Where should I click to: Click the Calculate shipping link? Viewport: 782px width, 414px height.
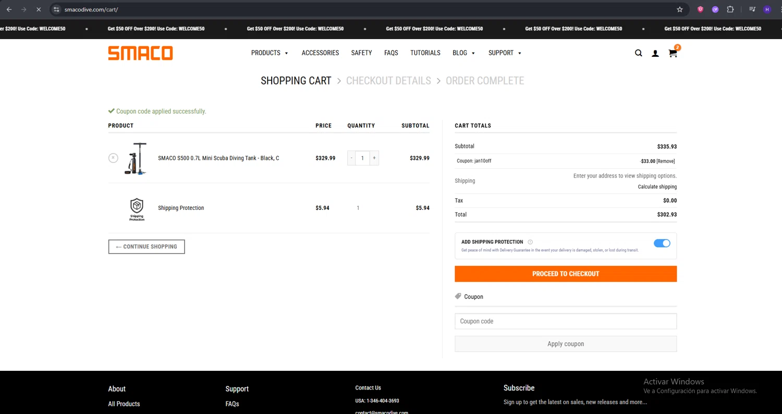point(657,187)
